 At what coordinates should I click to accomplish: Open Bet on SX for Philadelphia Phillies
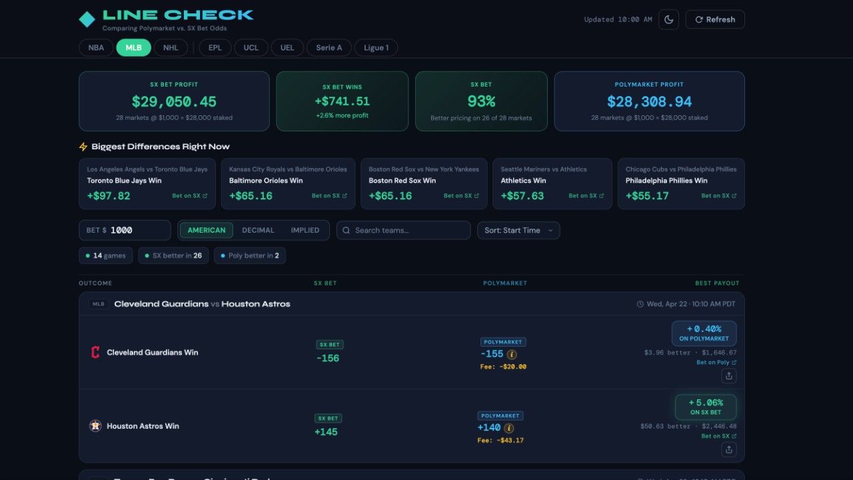pyautogui.click(x=719, y=196)
